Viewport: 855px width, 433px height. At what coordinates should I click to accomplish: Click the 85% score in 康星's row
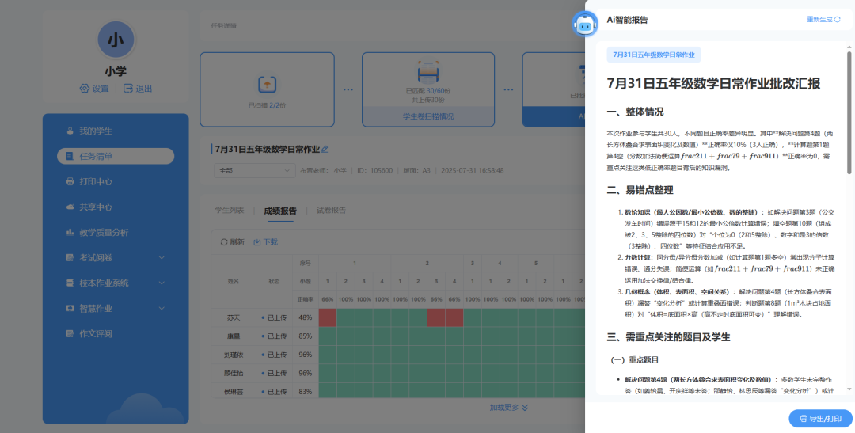click(x=306, y=336)
